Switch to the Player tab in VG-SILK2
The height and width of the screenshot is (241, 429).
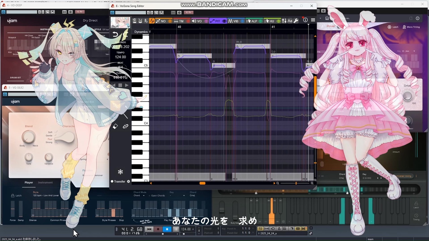pyautogui.click(x=29, y=182)
